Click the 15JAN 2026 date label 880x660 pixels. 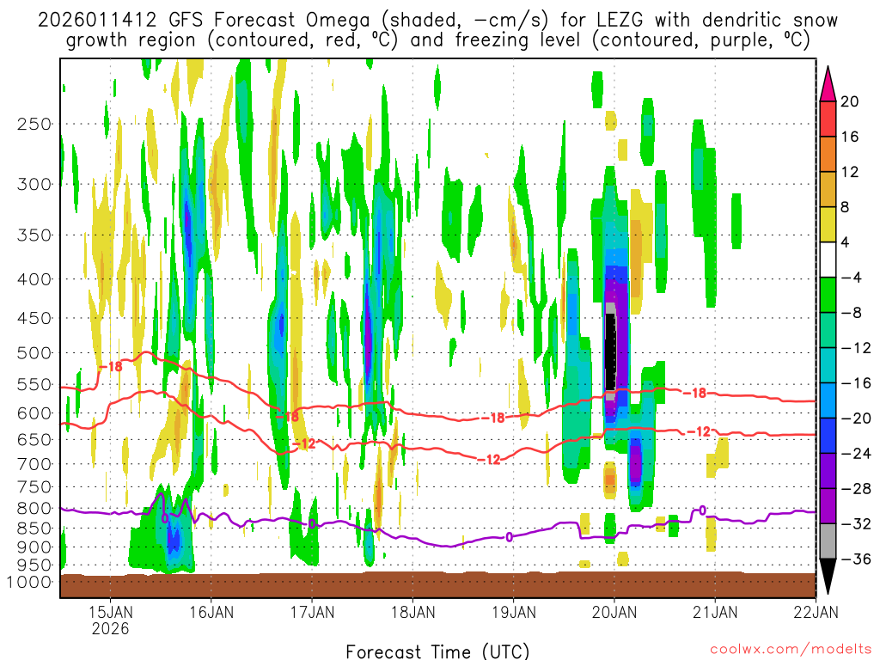click(111, 620)
